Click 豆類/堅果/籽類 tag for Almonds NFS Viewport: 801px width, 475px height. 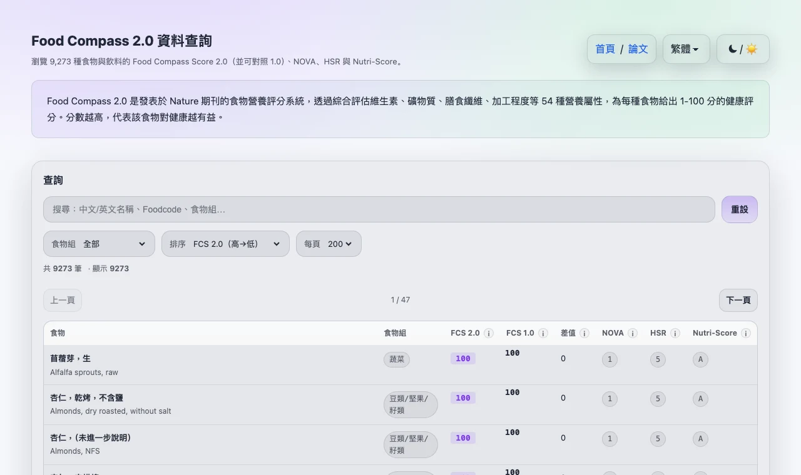(x=411, y=444)
